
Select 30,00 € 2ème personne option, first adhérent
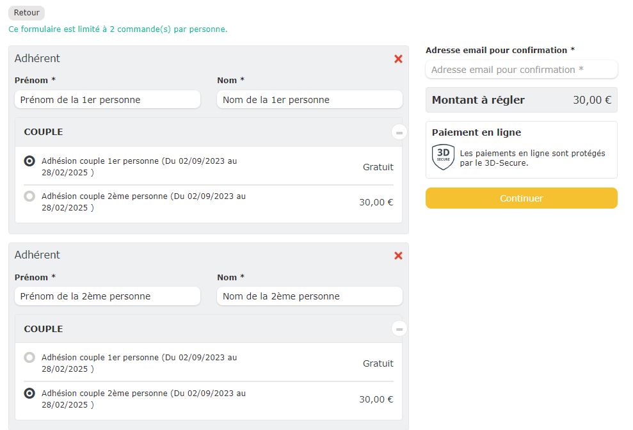[29, 196]
